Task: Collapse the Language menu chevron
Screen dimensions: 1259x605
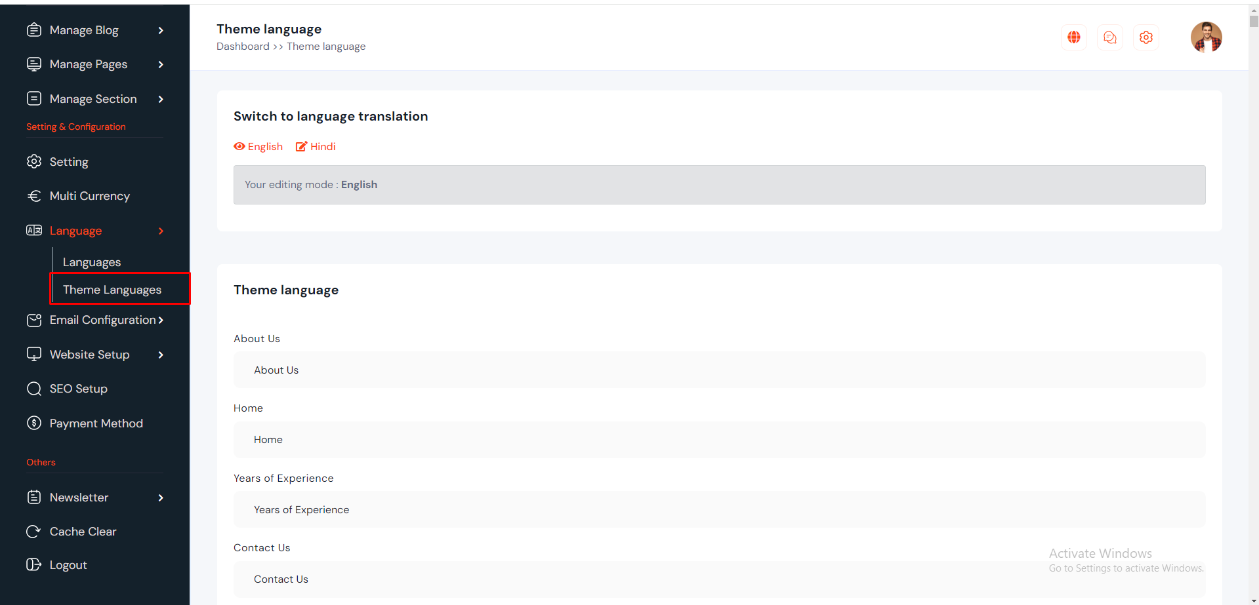Action: tap(161, 231)
